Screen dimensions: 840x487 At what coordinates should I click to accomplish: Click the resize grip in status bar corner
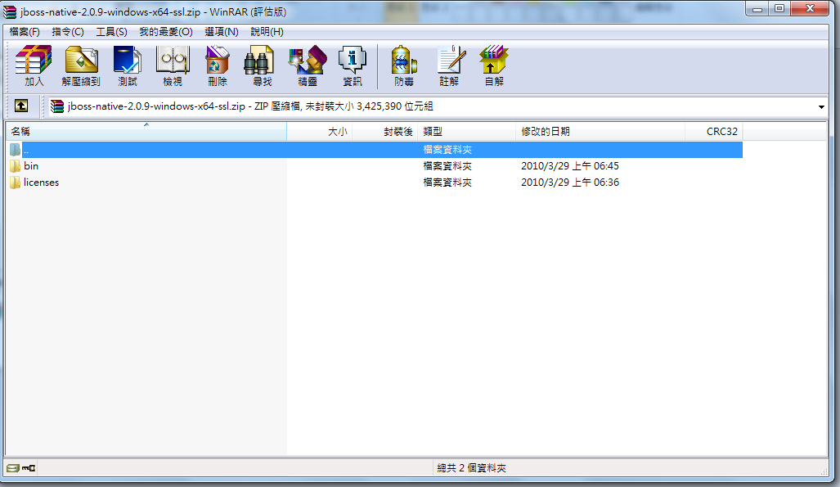pyautogui.click(x=824, y=471)
